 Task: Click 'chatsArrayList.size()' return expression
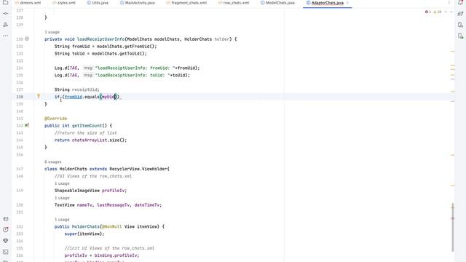pos(99,140)
